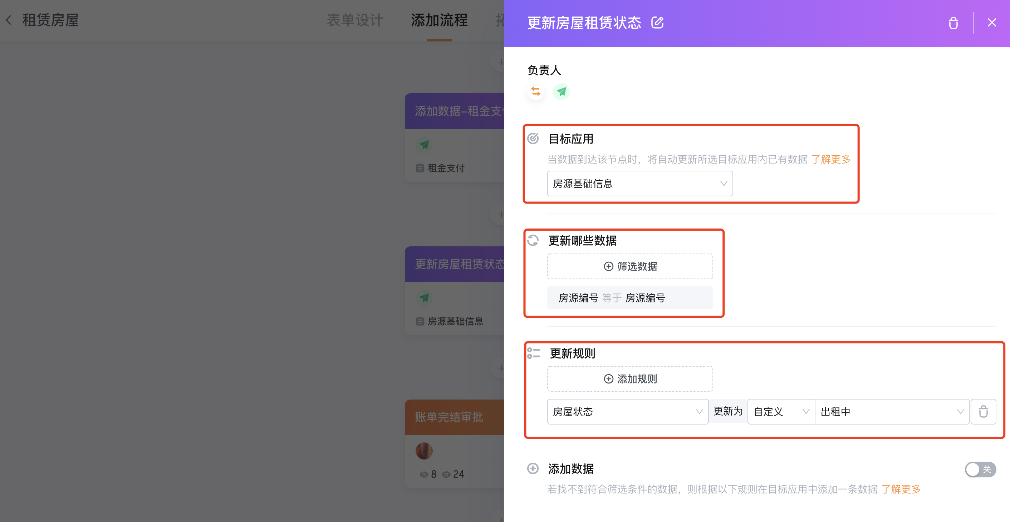Click the 添加数据 plus circle icon
The image size is (1010, 522).
(x=533, y=468)
